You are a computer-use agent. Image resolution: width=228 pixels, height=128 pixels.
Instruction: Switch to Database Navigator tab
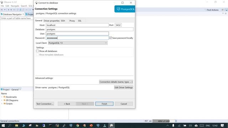tap(12, 14)
